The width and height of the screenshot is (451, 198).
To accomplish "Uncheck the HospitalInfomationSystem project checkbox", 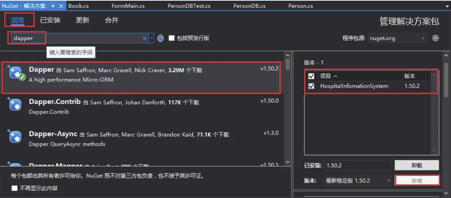I will pos(311,86).
